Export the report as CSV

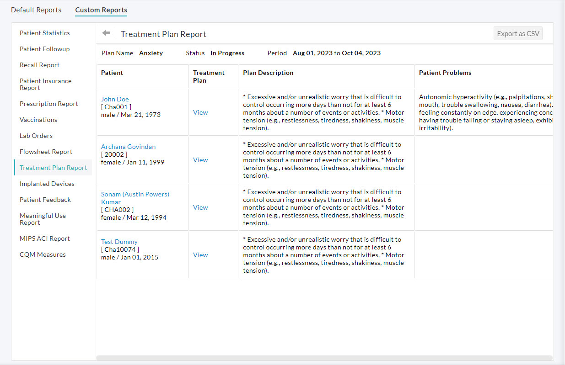[517, 33]
